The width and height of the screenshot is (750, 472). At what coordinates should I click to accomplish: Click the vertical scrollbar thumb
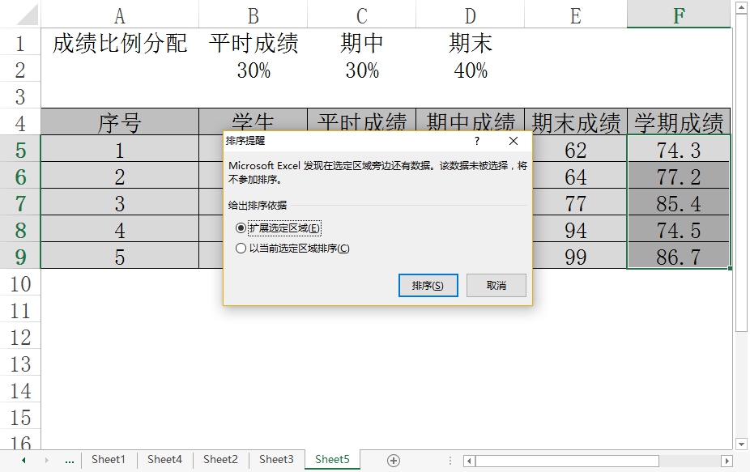[x=741, y=172]
